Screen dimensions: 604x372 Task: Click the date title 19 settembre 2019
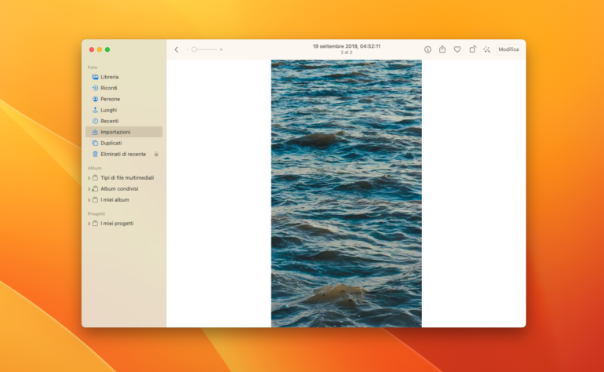[x=346, y=46]
